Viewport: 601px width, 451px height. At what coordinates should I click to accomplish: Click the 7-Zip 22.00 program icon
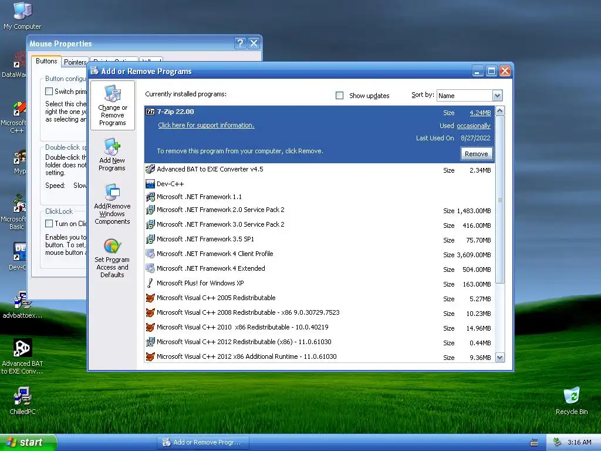[150, 112]
